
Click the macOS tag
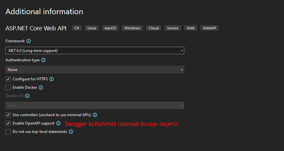click(110, 28)
